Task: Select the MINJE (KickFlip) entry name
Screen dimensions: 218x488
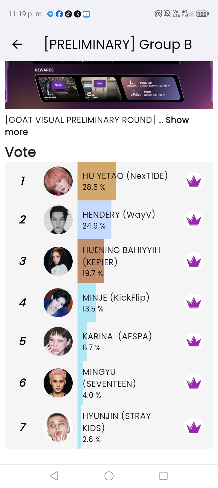Action: point(116,298)
